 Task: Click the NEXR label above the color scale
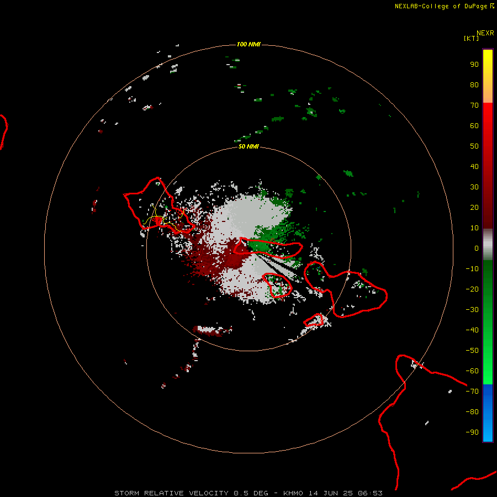pos(485,33)
